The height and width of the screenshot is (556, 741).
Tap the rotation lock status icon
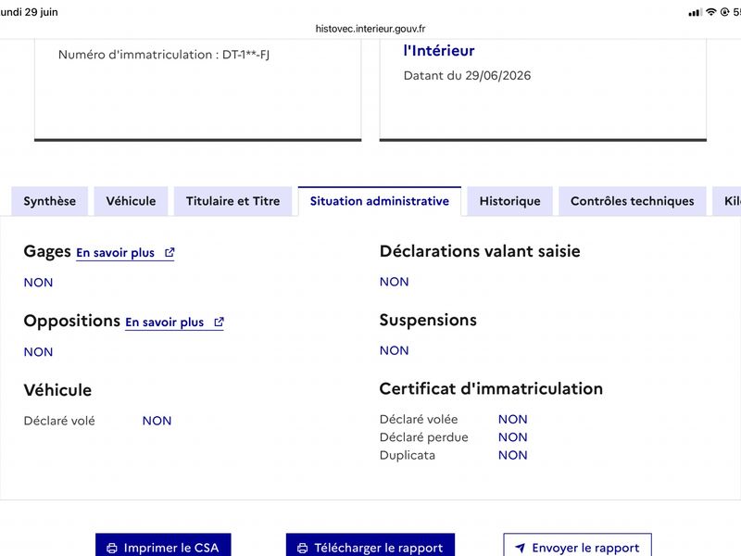[725, 12]
